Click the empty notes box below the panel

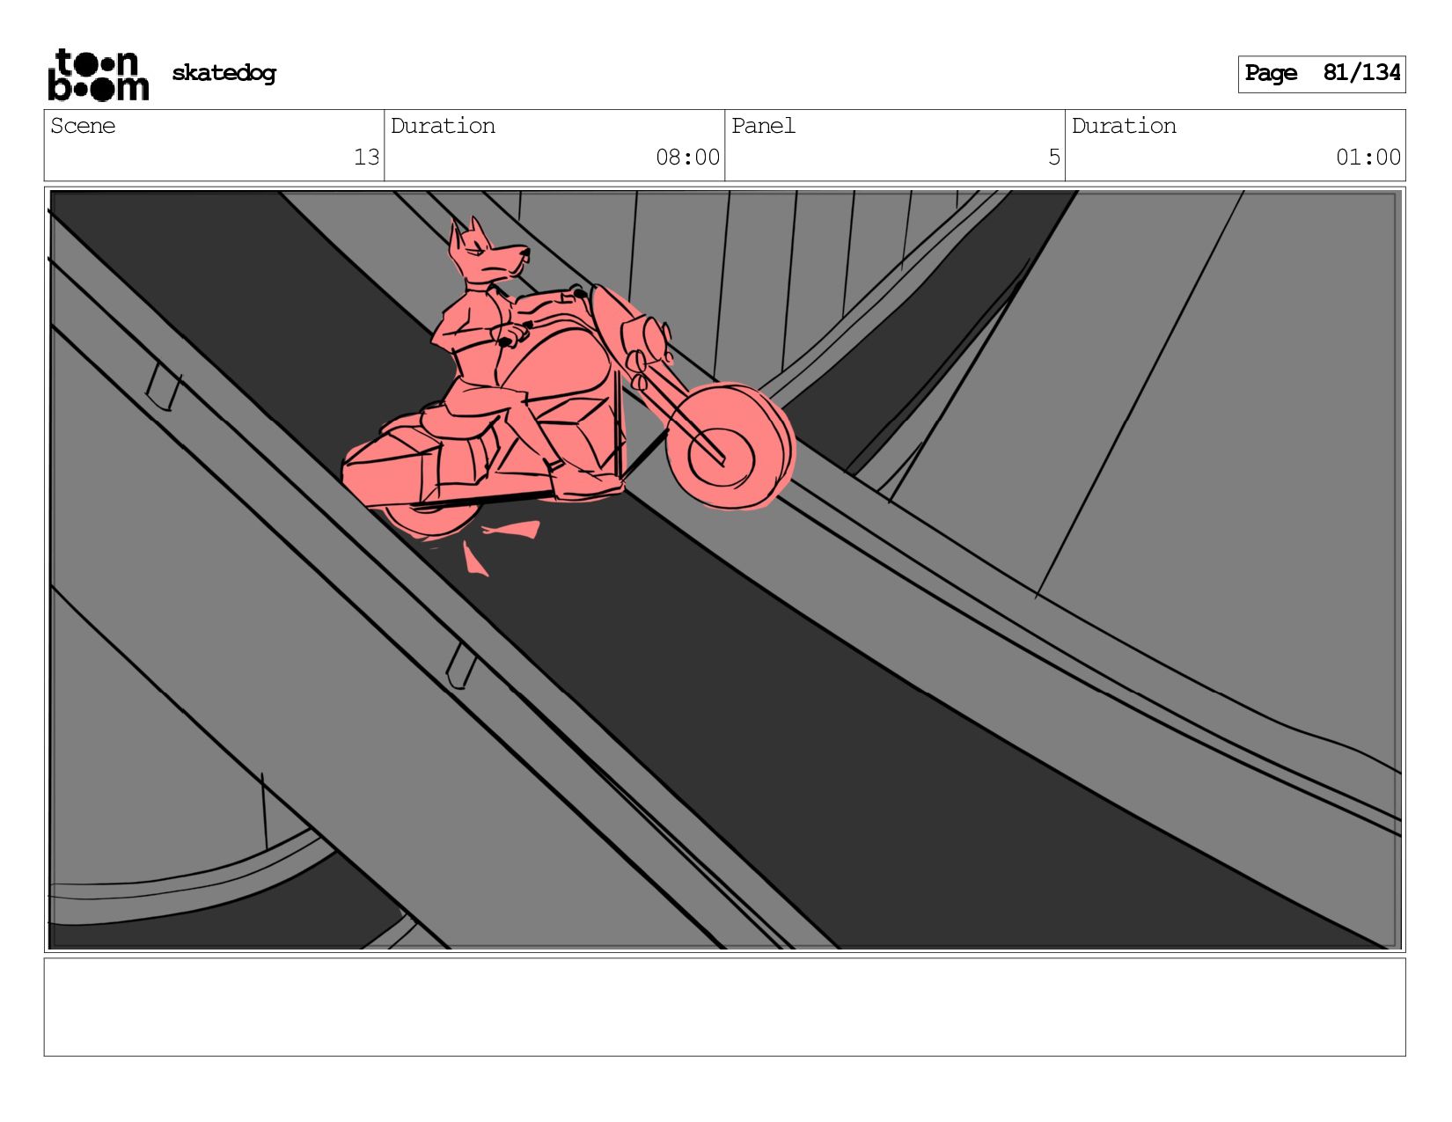click(x=725, y=1007)
